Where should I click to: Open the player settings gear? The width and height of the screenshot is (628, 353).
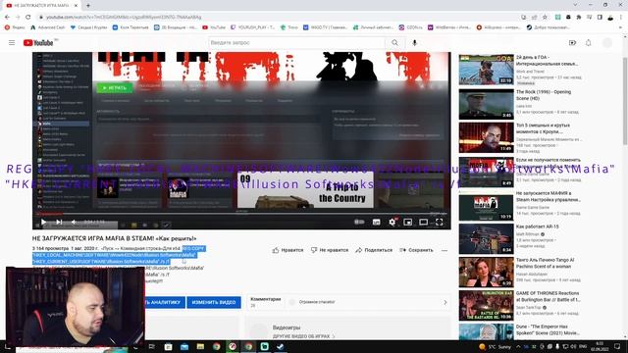[392, 223]
